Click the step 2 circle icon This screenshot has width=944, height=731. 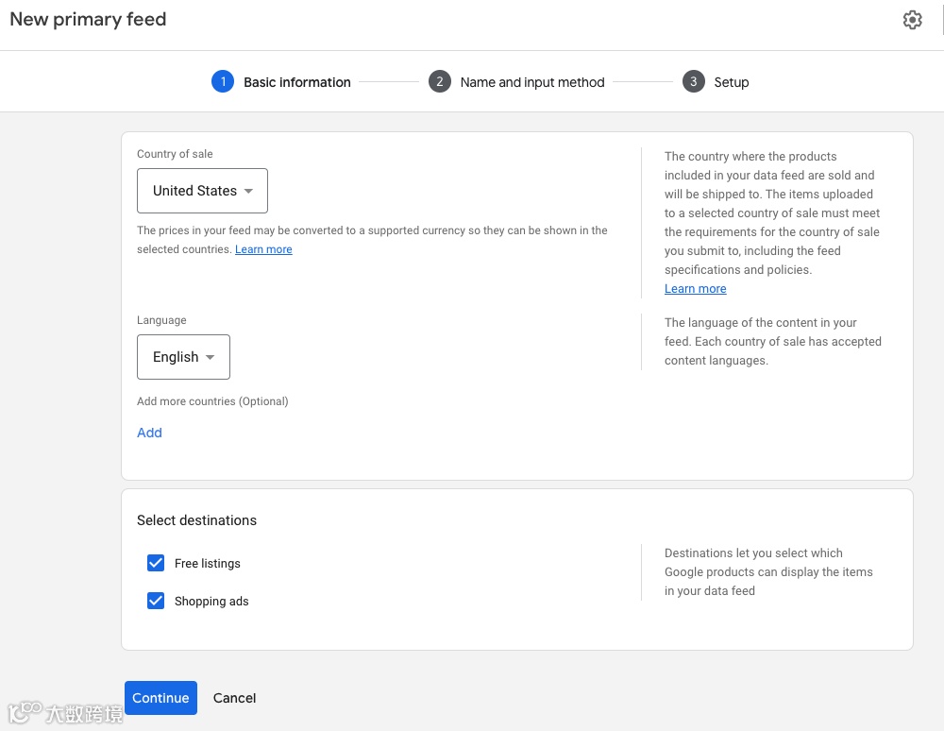(x=439, y=82)
